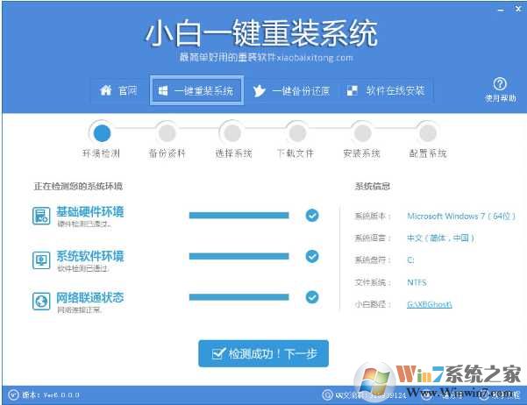Image resolution: width=527 pixels, height=405 pixels.
Task: Select the 备份资料 step circle
Action: tap(166, 133)
